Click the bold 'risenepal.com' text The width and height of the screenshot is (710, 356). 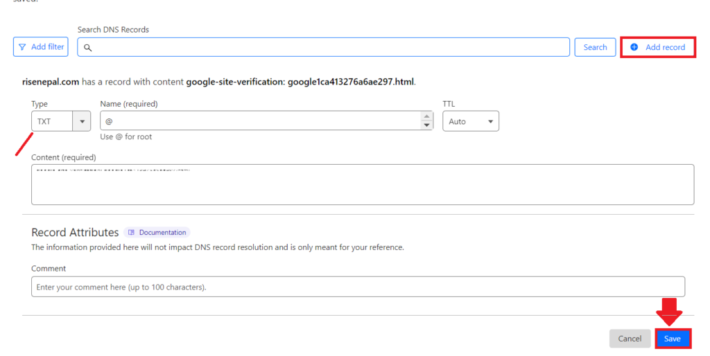point(51,82)
